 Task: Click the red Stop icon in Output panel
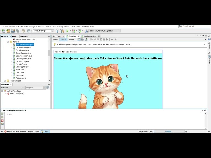2,121
